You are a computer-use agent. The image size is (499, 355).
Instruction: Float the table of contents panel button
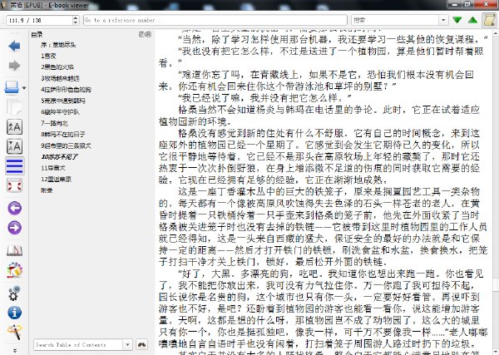pyautogui.click(x=141, y=34)
